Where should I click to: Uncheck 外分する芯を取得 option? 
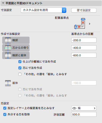click(x=5, y=114)
